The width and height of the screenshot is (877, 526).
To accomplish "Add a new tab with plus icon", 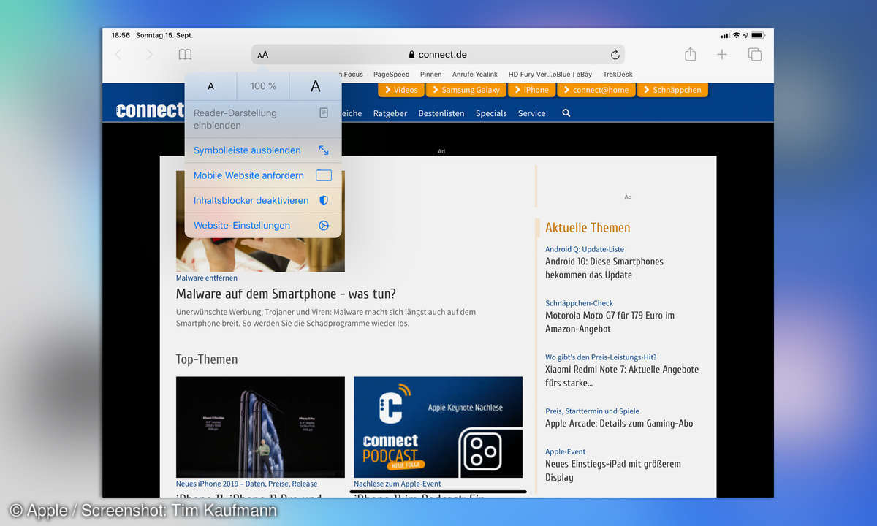I will pyautogui.click(x=722, y=55).
